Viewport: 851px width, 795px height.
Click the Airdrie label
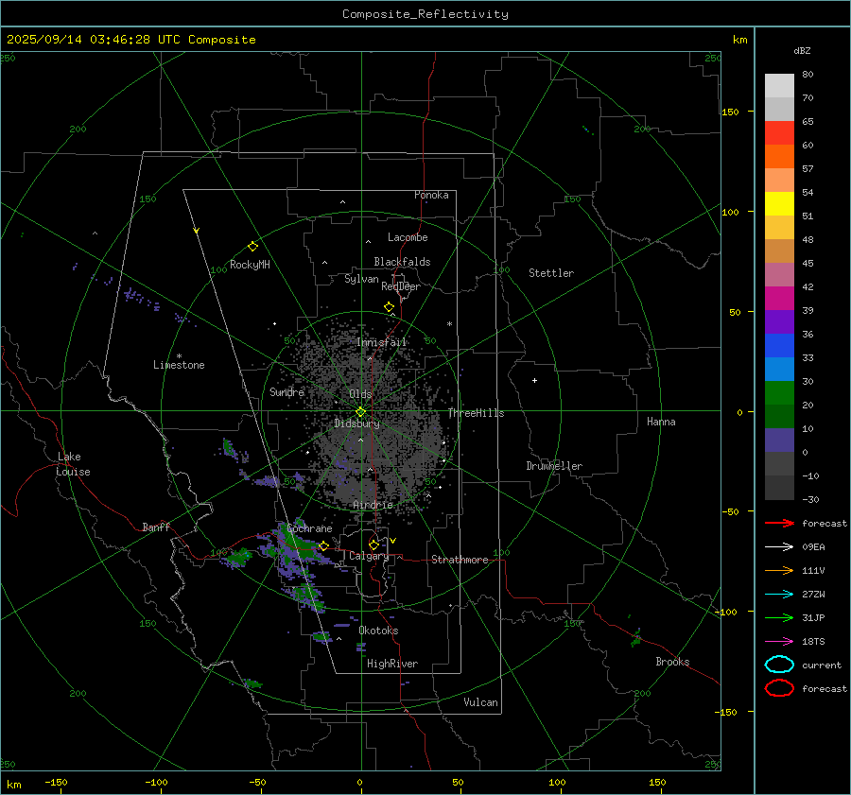[x=373, y=505]
